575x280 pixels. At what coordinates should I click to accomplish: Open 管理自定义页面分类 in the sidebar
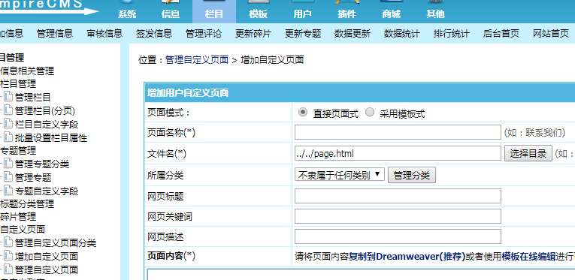(x=56, y=242)
